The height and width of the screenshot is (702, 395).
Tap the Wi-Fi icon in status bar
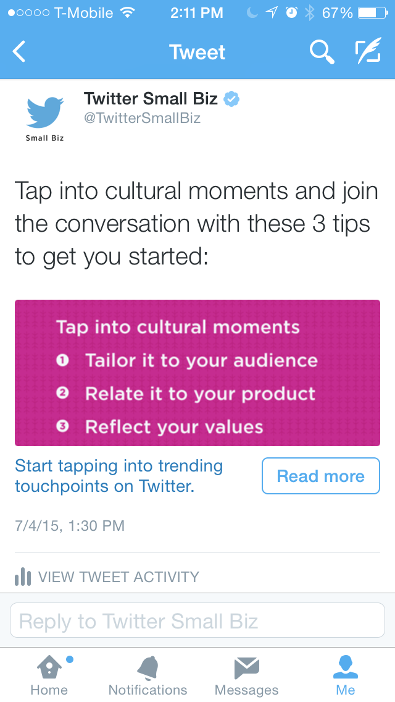(x=128, y=13)
